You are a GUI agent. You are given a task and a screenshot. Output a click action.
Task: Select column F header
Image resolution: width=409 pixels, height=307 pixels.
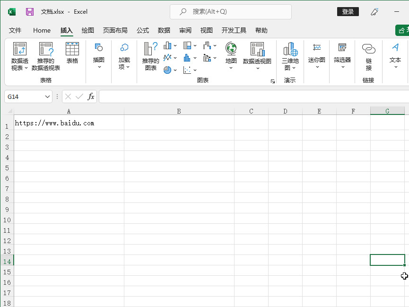(x=353, y=111)
